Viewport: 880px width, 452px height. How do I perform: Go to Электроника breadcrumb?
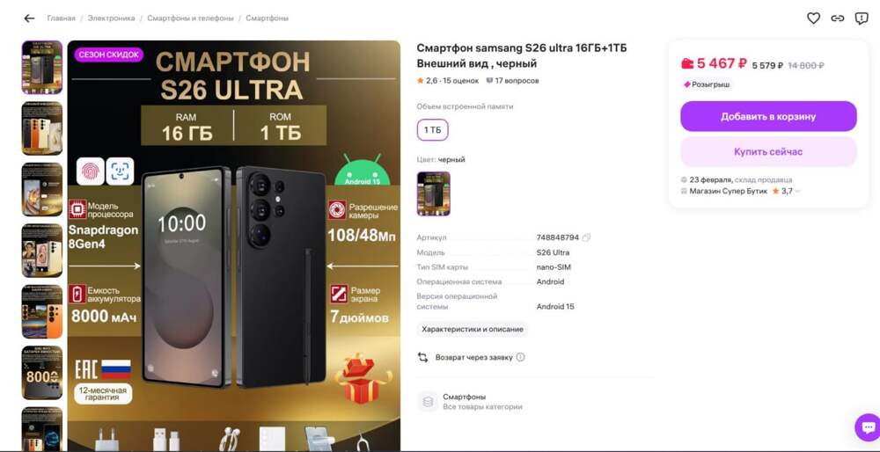111,18
